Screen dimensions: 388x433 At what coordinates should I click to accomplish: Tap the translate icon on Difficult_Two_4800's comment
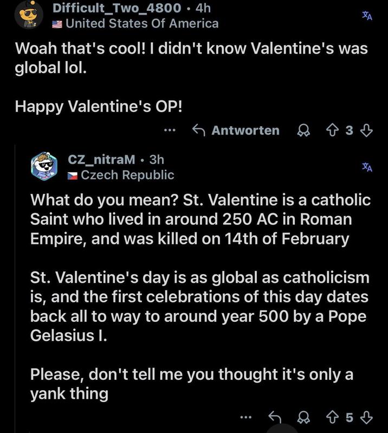(x=367, y=16)
